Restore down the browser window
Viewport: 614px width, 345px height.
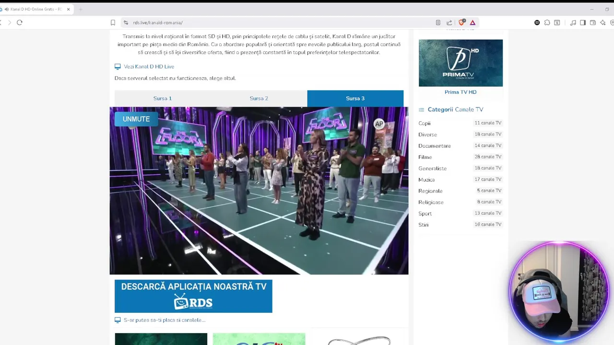pyautogui.click(x=607, y=9)
